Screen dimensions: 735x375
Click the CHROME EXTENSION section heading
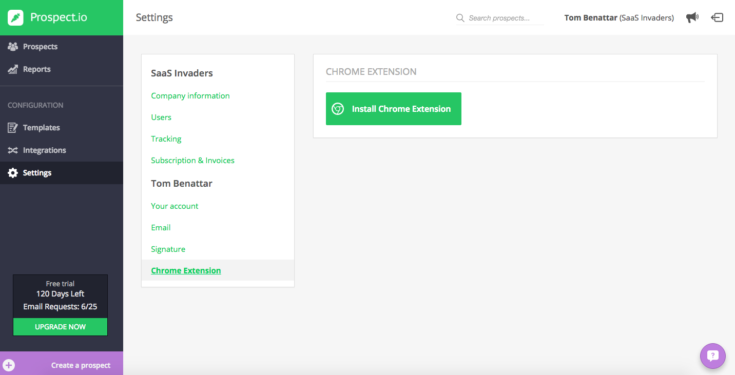[371, 72]
